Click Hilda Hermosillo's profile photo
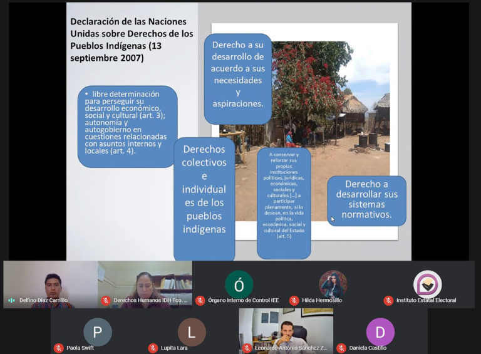The image size is (481, 354). (x=333, y=284)
